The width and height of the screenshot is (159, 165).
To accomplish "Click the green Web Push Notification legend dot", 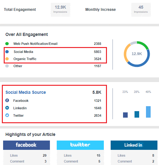I will point(7,44).
